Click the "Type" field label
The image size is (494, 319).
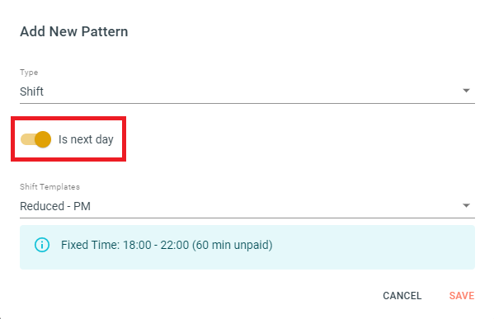[29, 73]
